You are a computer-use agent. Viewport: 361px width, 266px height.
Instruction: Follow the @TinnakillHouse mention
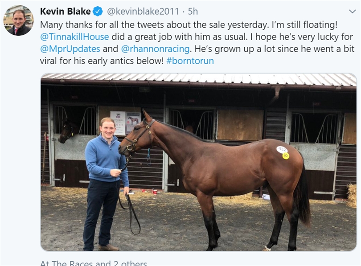74,37
